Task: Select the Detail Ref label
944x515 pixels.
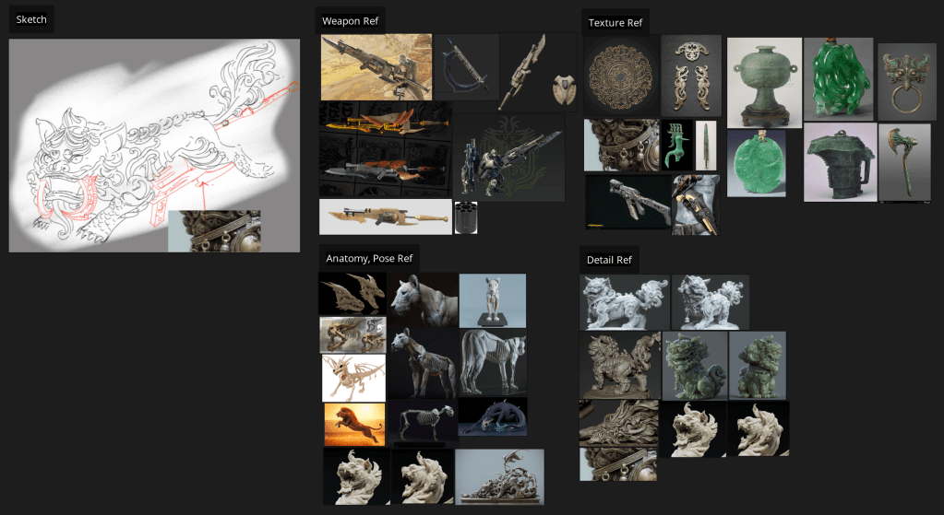Action: [609, 260]
